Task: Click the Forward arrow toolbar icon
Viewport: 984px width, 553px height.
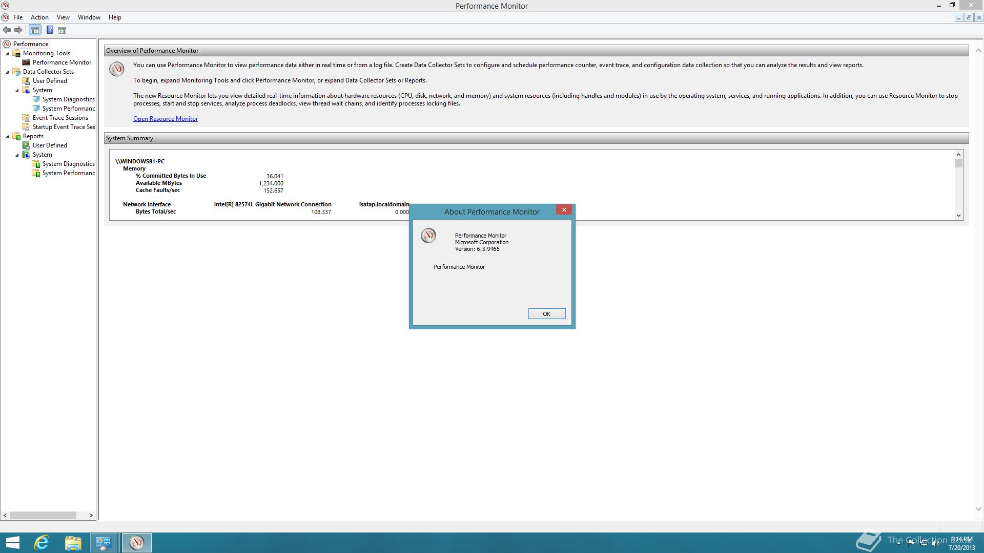Action: point(18,30)
